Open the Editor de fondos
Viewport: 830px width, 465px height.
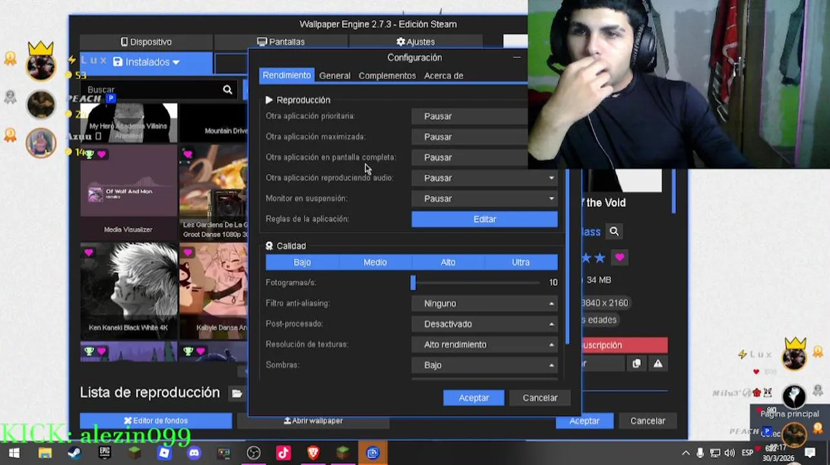coord(156,421)
